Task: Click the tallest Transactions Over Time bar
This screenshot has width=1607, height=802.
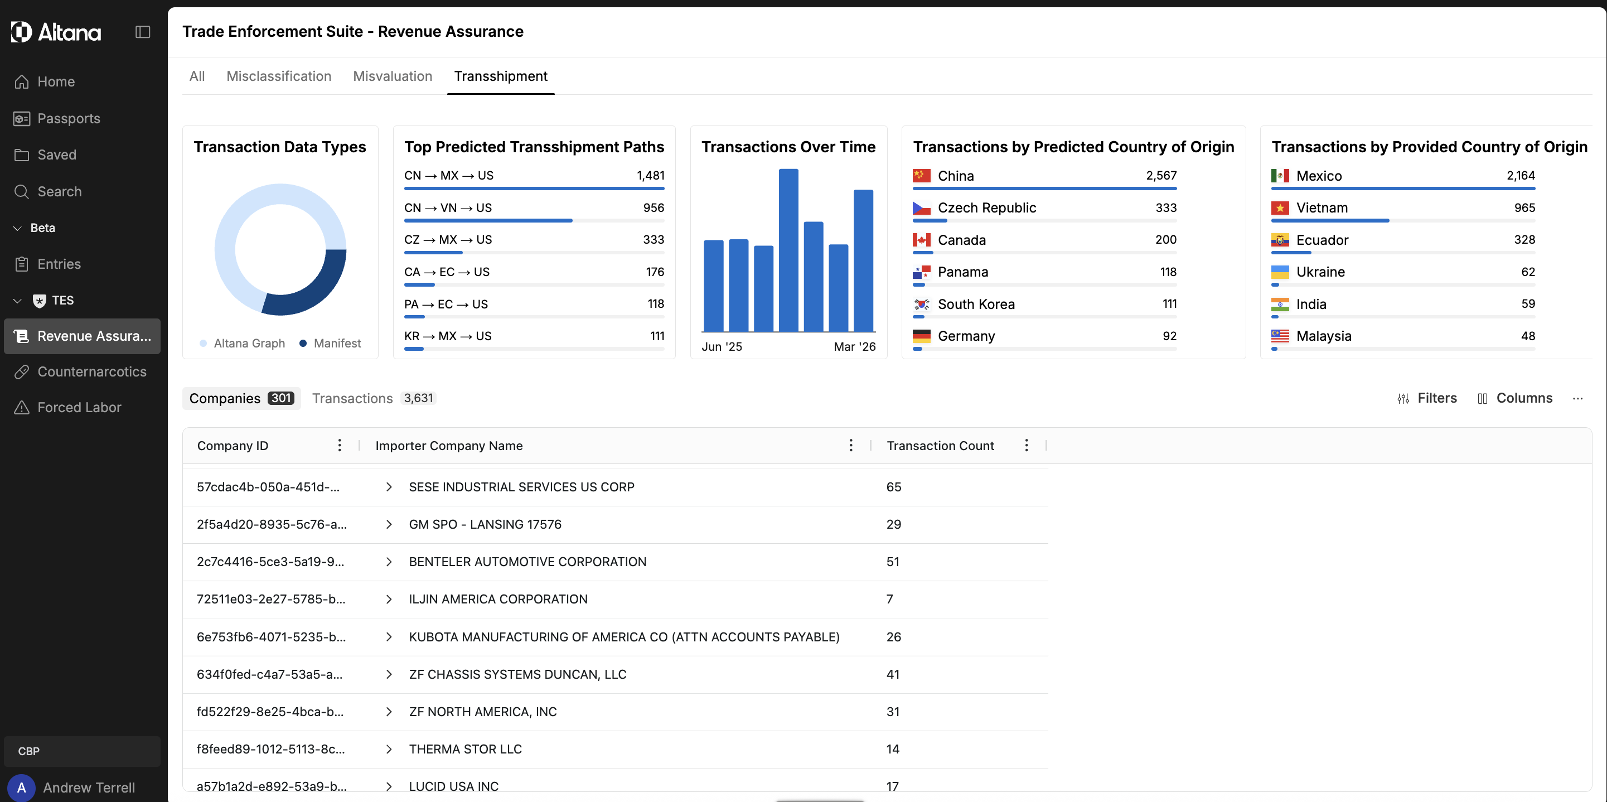Action: pyautogui.click(x=788, y=250)
